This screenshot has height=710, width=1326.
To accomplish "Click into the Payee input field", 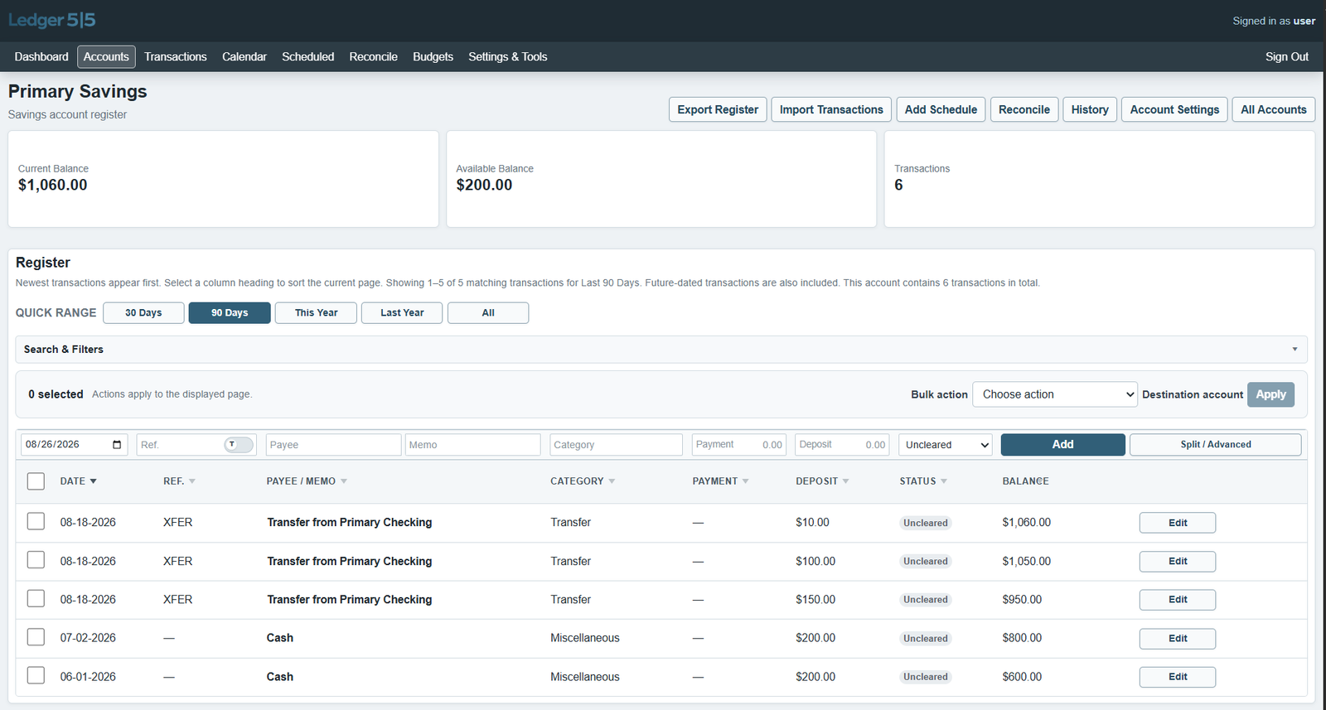I will (333, 445).
